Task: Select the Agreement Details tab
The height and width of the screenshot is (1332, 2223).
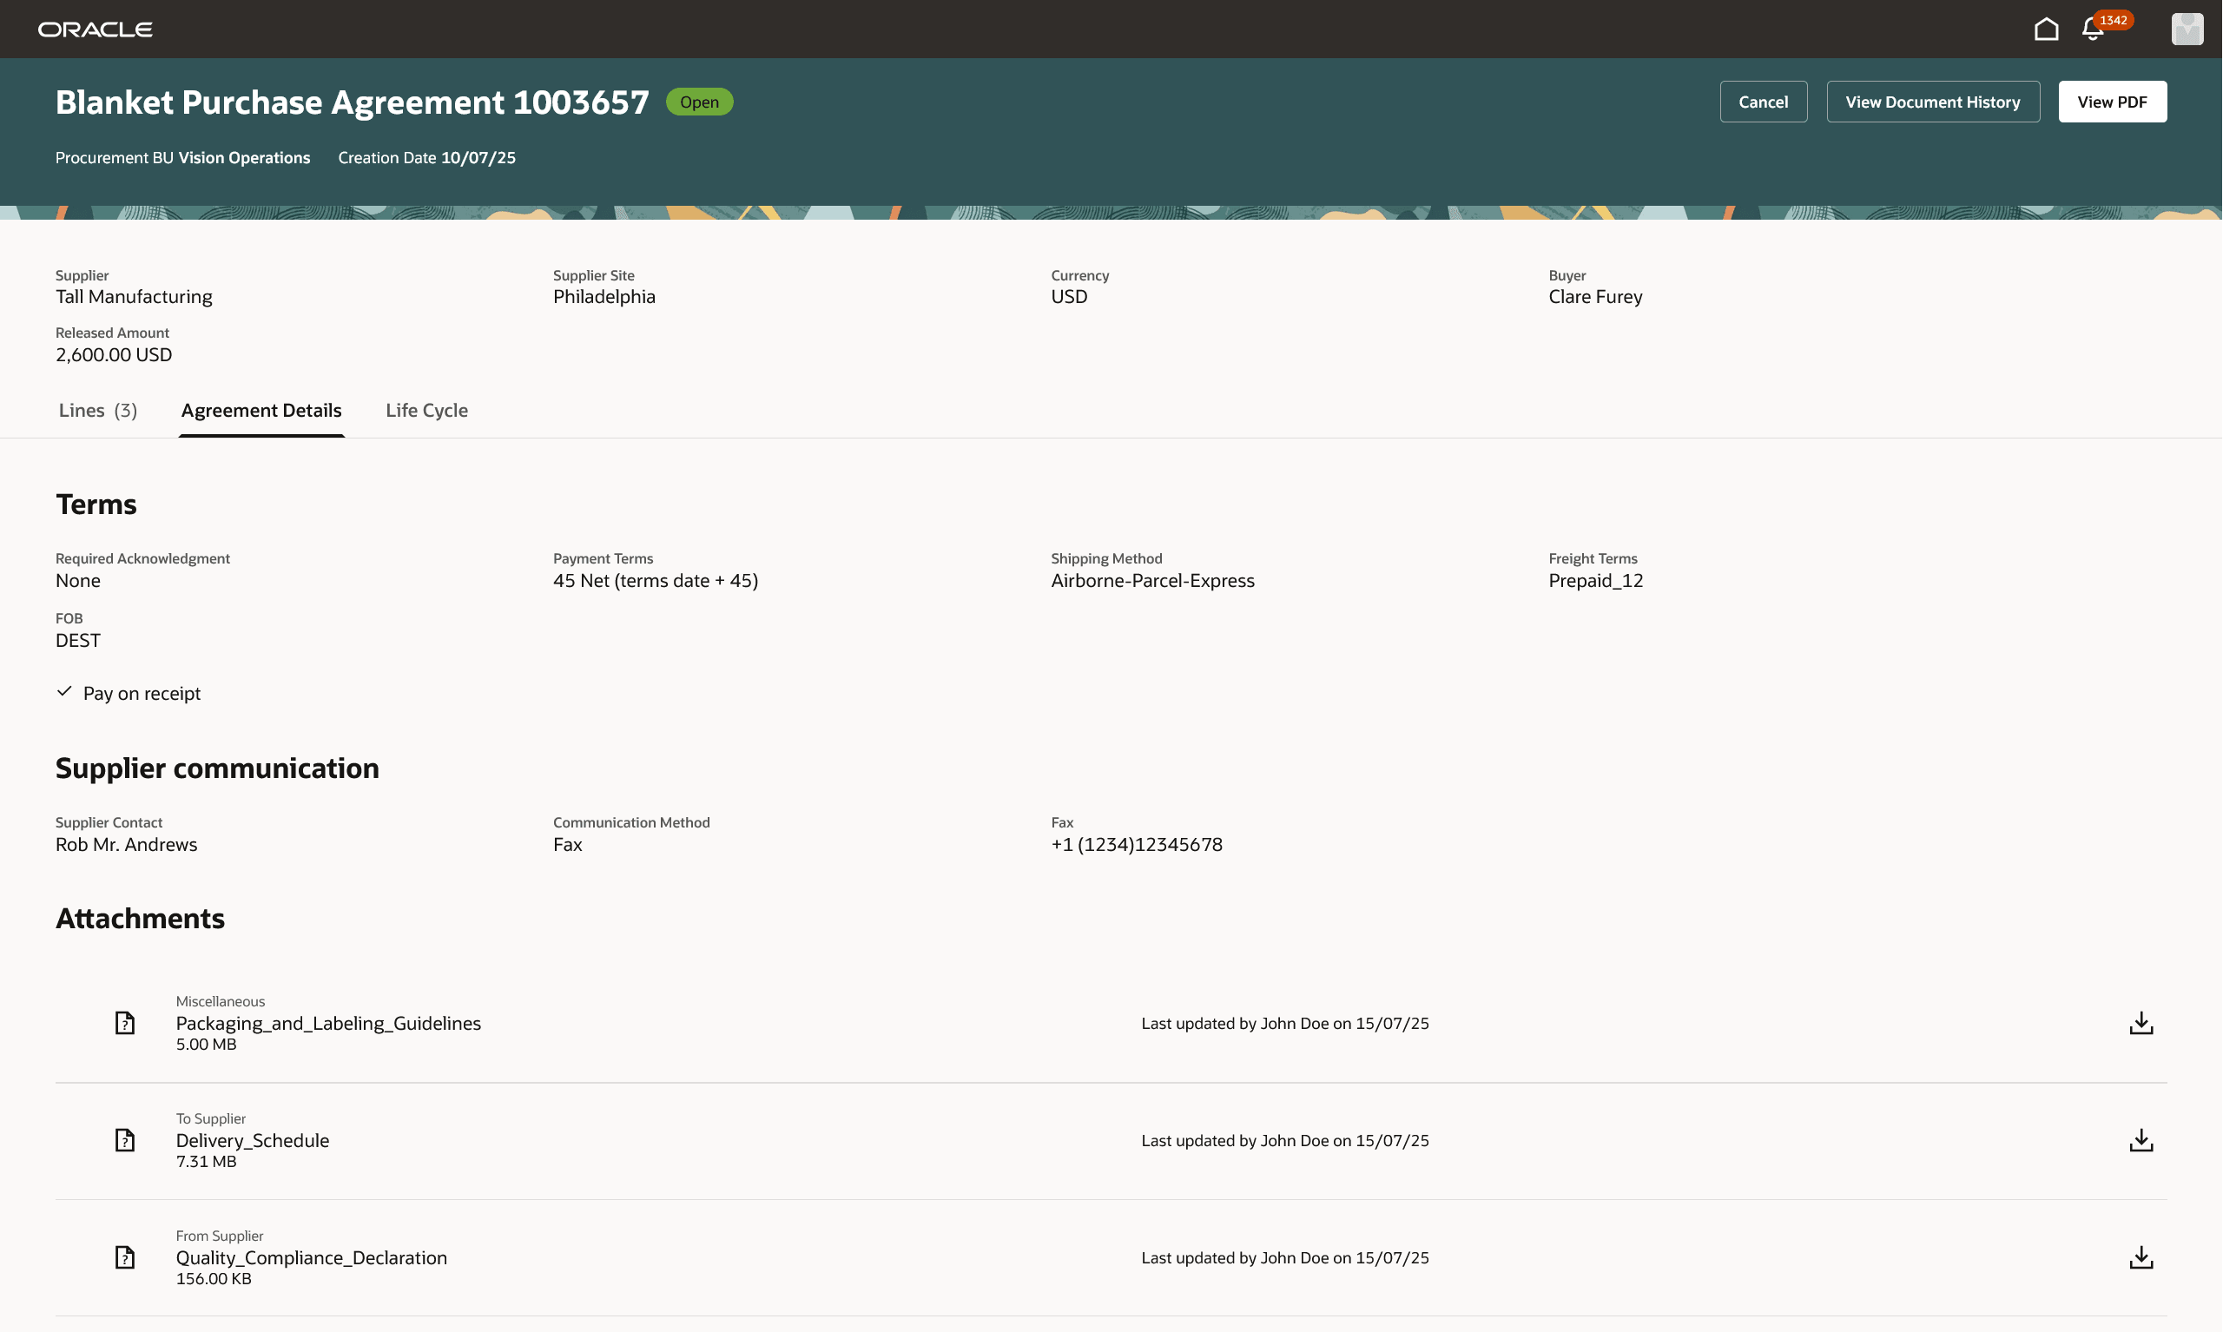Action: click(x=261, y=410)
